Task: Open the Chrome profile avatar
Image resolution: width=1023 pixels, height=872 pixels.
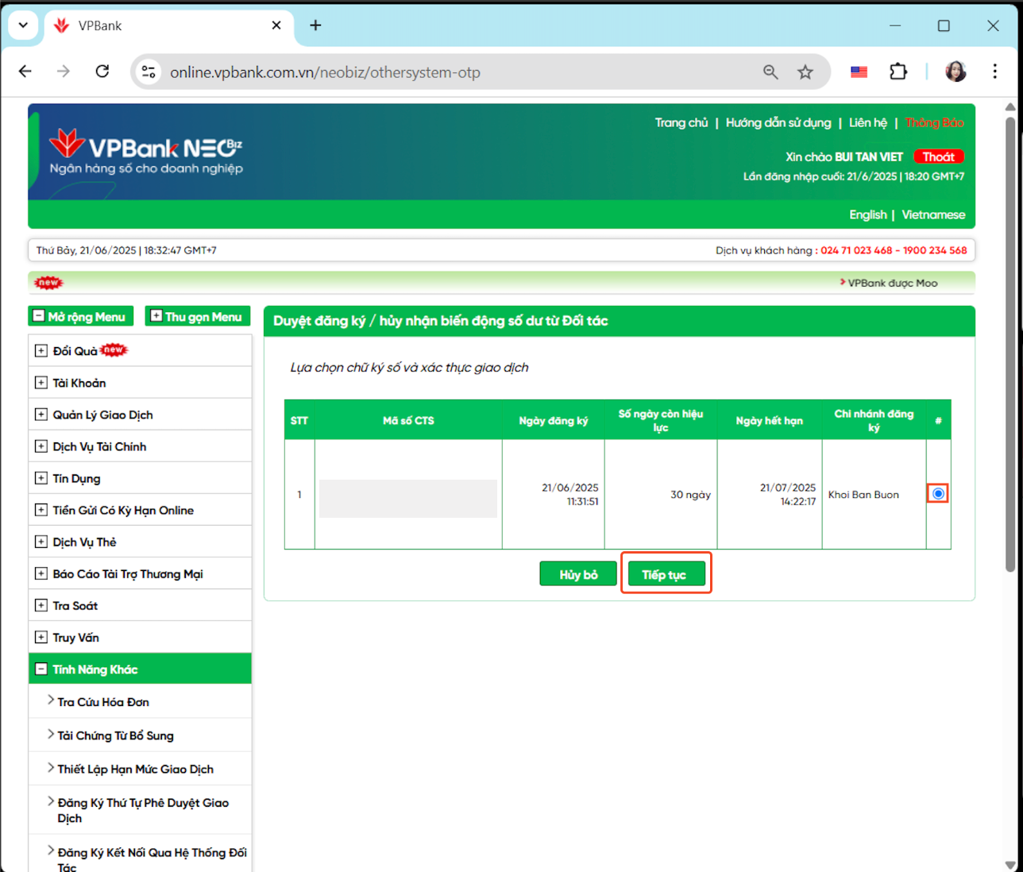Action: (x=955, y=71)
